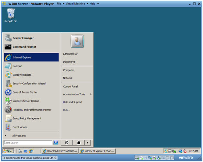The height and width of the screenshot is (162, 203).
Task: Expand Administrative Tools submenu
Action: click(77, 94)
